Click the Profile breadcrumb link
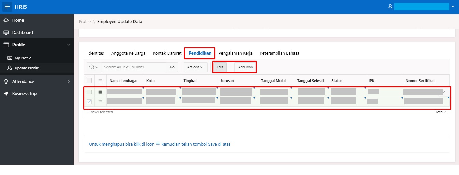 (85, 21)
